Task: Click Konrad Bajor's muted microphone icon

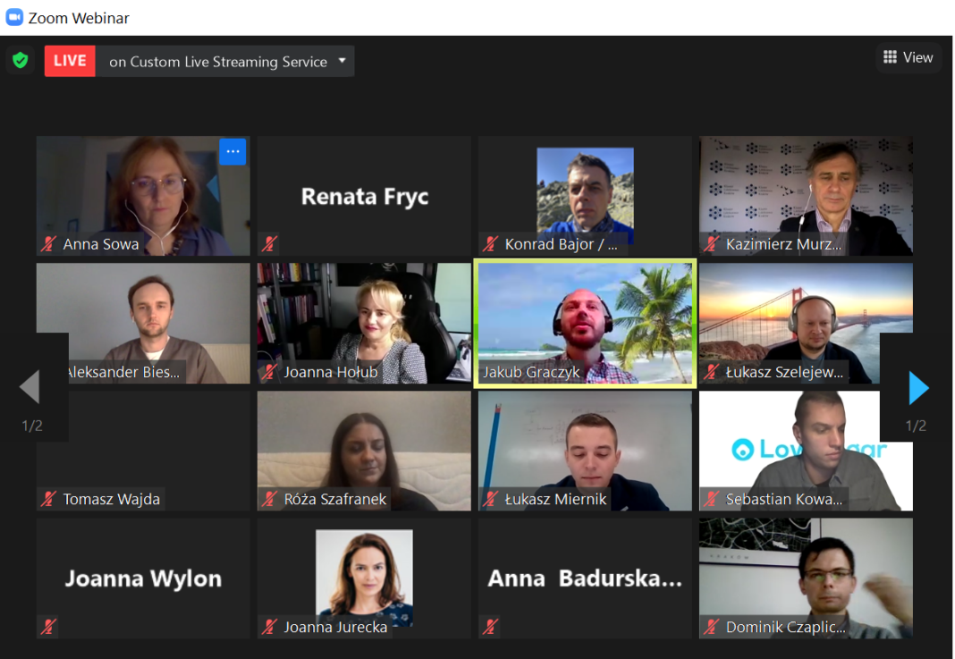Action: point(490,244)
